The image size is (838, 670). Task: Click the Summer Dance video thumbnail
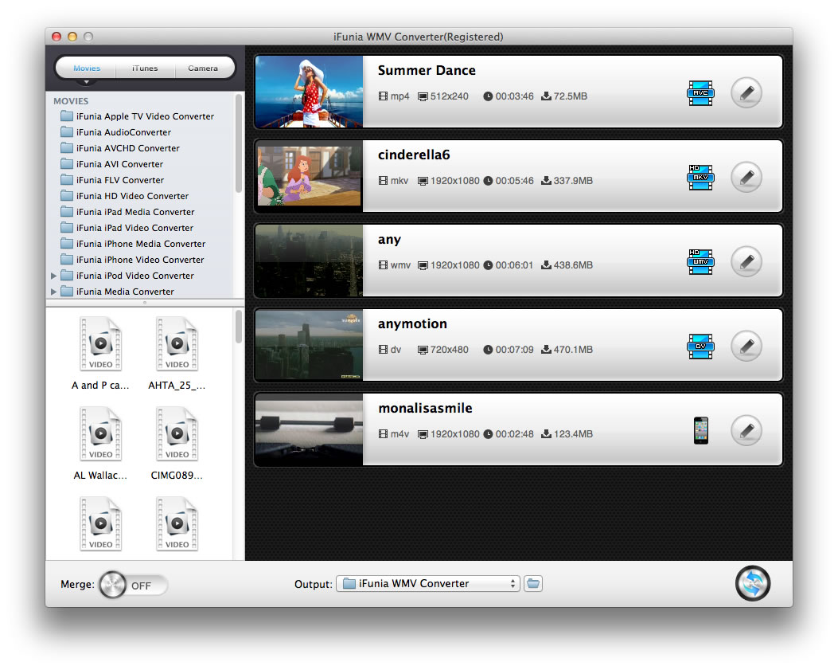click(309, 92)
